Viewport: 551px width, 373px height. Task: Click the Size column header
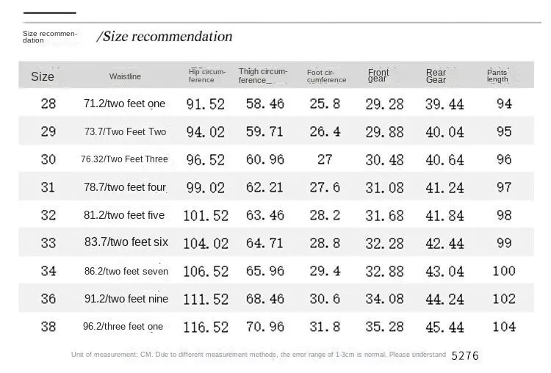coord(43,76)
